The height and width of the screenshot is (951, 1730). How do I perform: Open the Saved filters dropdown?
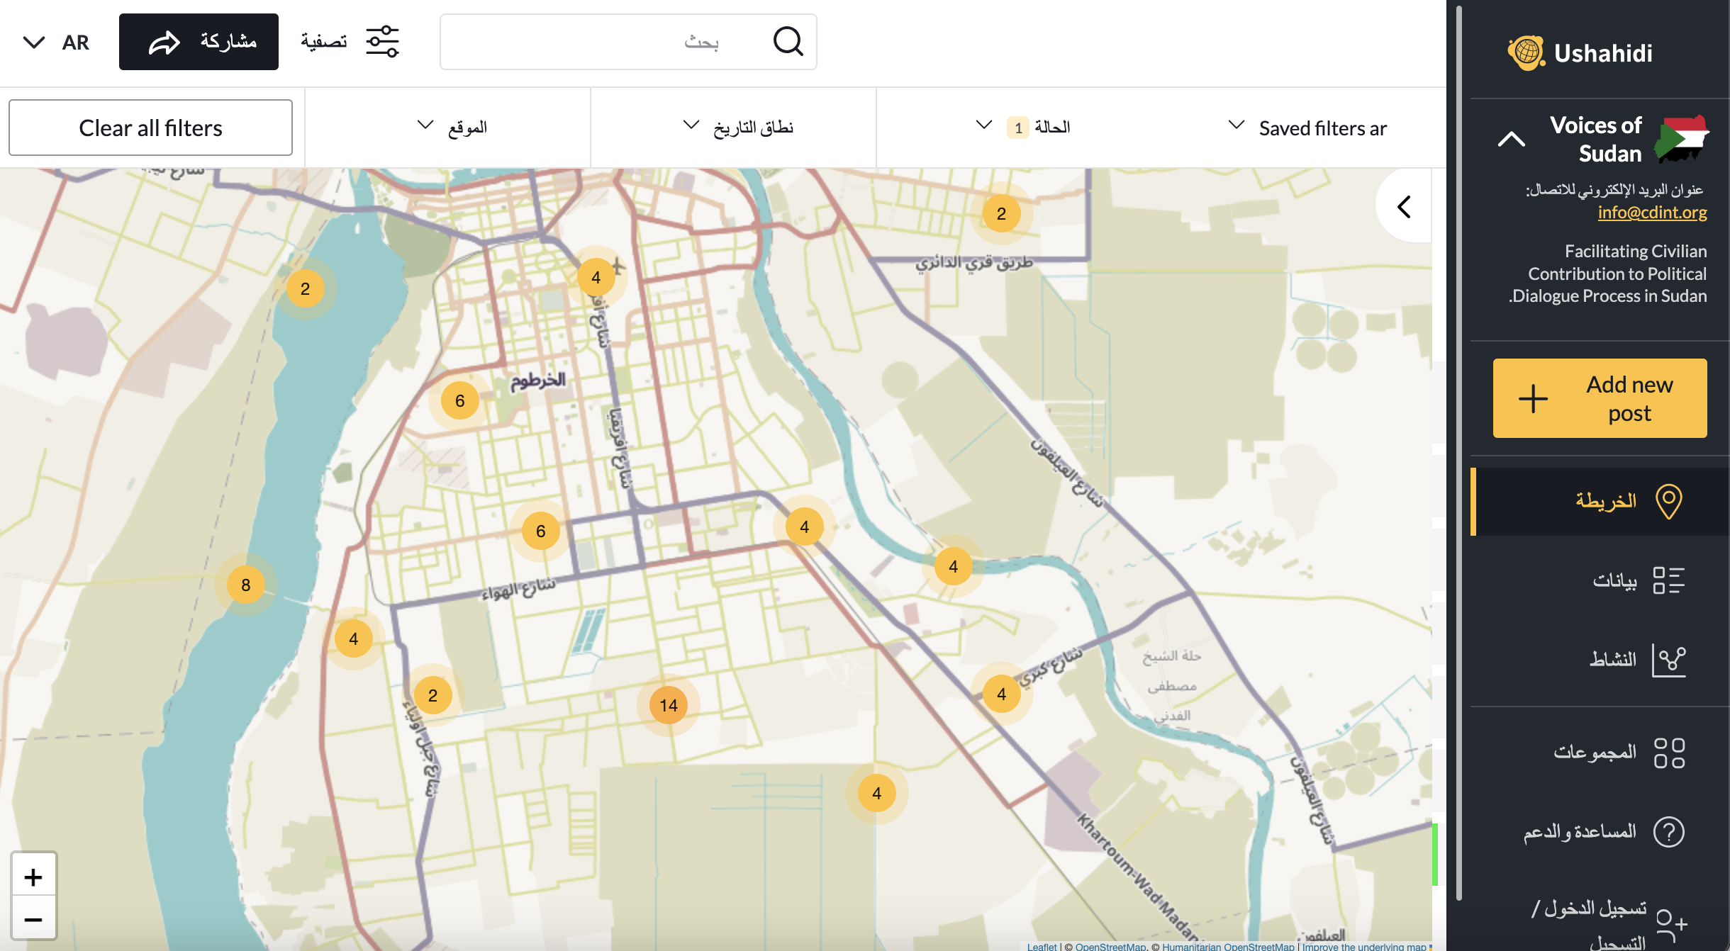[x=1307, y=128]
